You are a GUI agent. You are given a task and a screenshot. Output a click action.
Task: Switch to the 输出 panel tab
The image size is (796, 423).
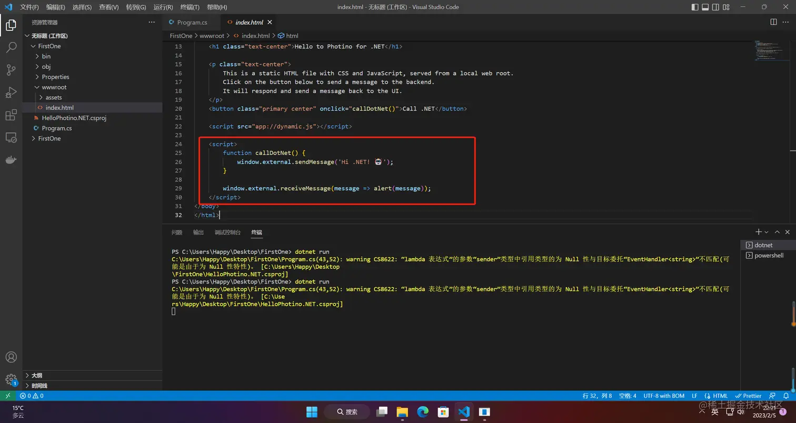point(198,232)
